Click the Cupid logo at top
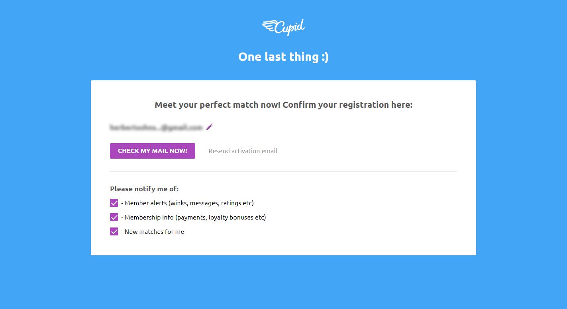 click(283, 27)
